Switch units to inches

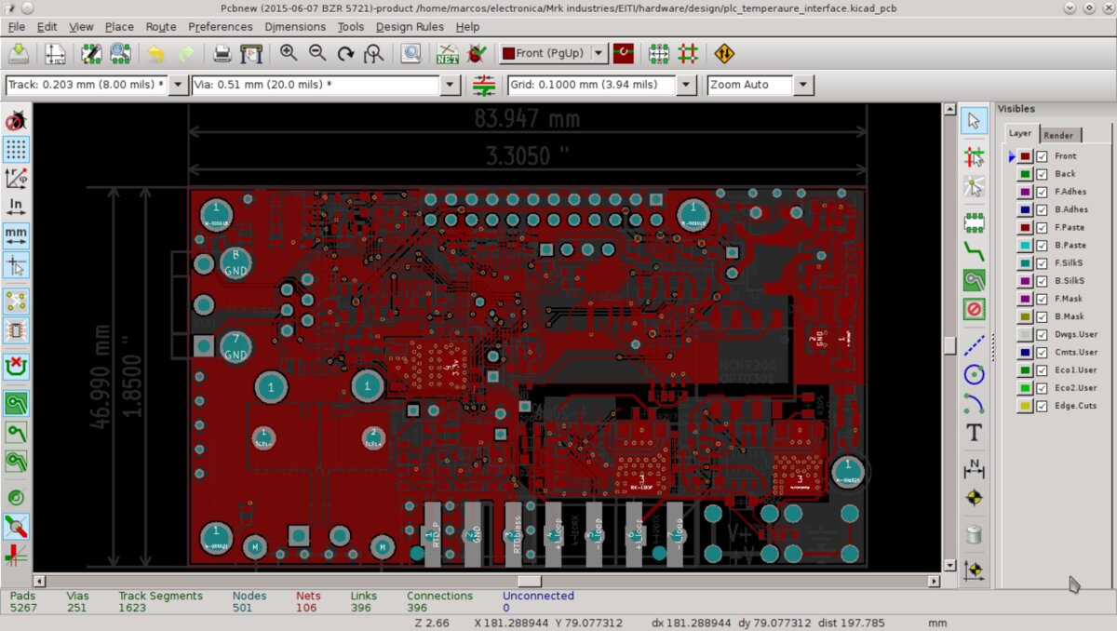click(16, 206)
